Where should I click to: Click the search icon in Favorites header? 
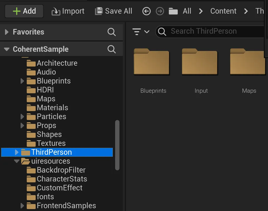[111, 32]
